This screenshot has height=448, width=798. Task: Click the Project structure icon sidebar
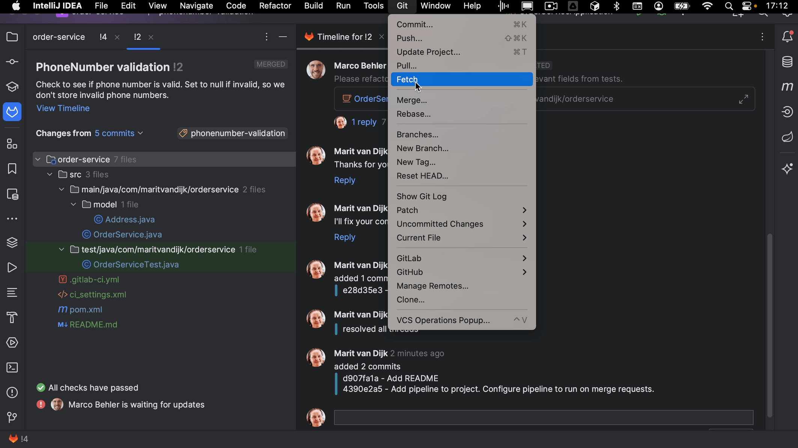(12, 144)
